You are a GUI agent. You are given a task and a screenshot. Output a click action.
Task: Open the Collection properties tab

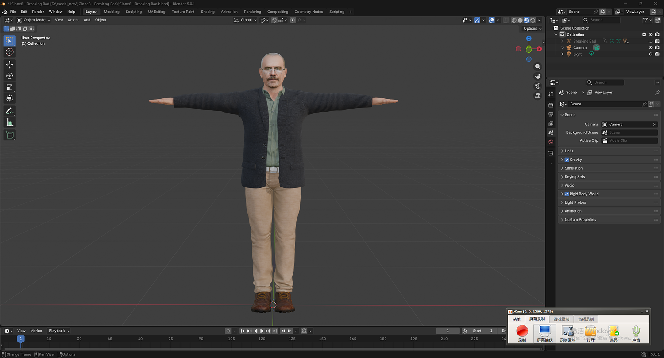click(x=551, y=153)
